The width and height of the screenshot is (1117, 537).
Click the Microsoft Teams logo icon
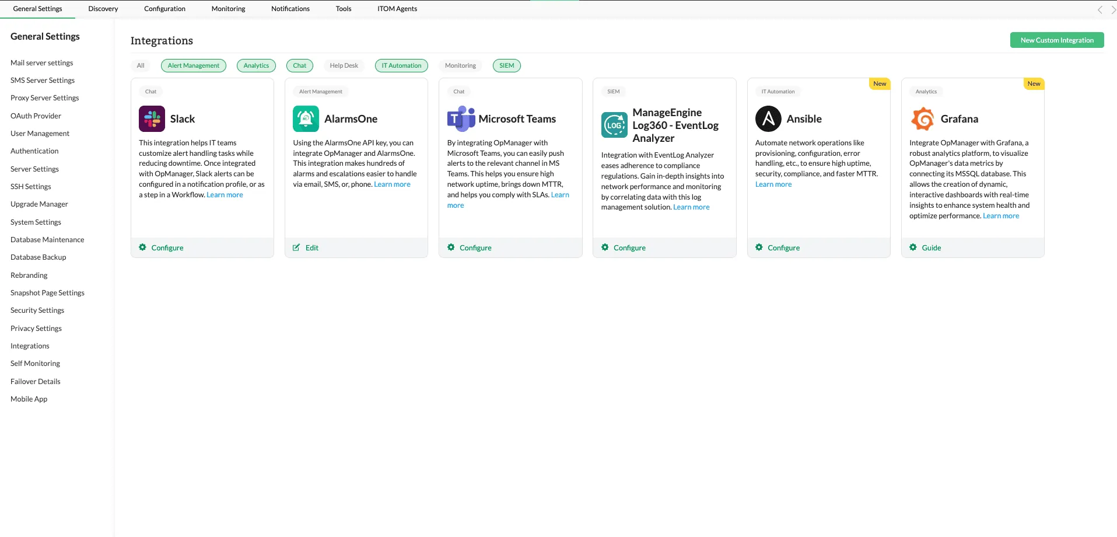[x=461, y=119]
